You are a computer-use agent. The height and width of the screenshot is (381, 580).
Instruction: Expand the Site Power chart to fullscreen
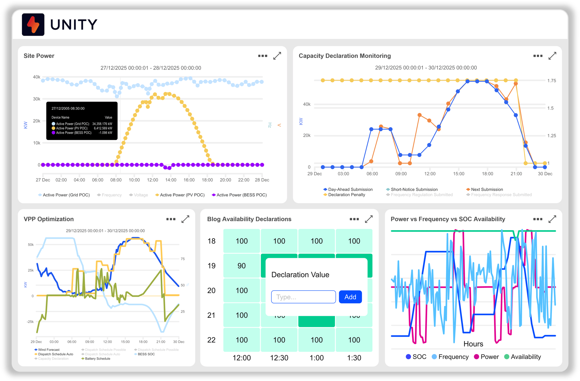[x=278, y=56]
